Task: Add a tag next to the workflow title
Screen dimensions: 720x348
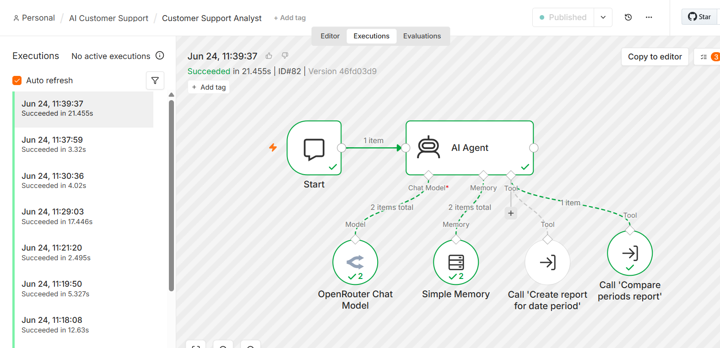Action: coord(290,18)
